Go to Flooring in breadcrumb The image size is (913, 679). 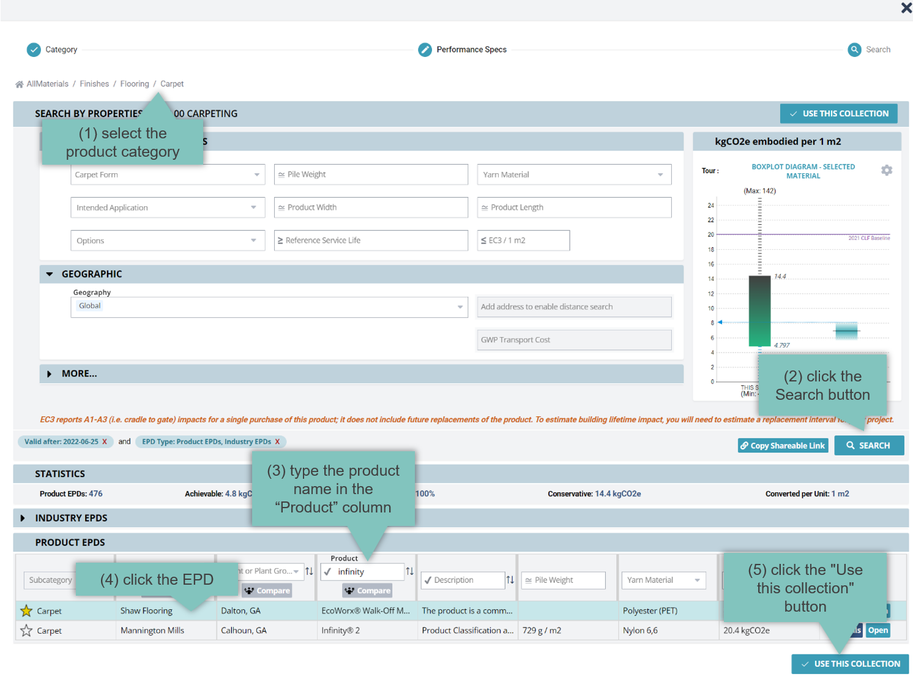[x=134, y=84]
